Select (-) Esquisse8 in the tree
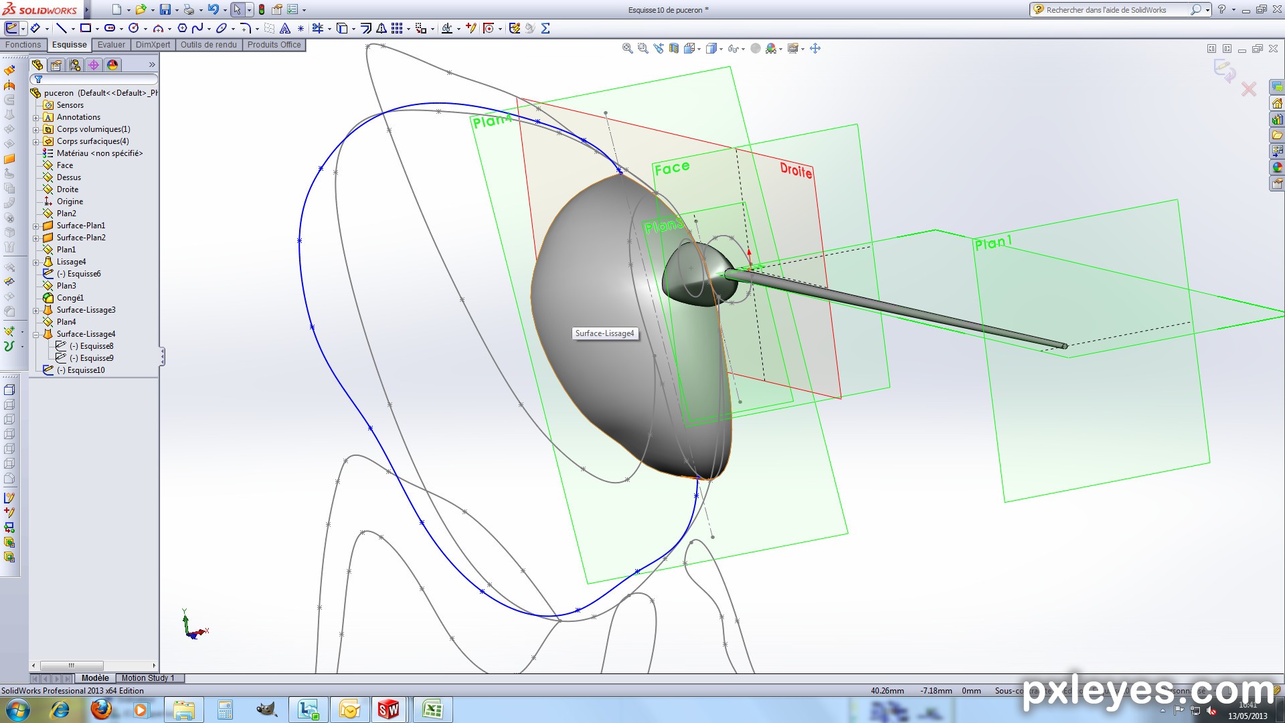 84,346
